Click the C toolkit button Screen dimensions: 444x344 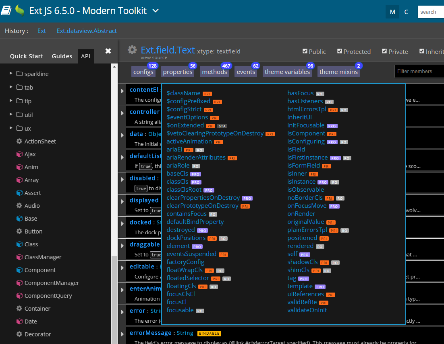406,12
